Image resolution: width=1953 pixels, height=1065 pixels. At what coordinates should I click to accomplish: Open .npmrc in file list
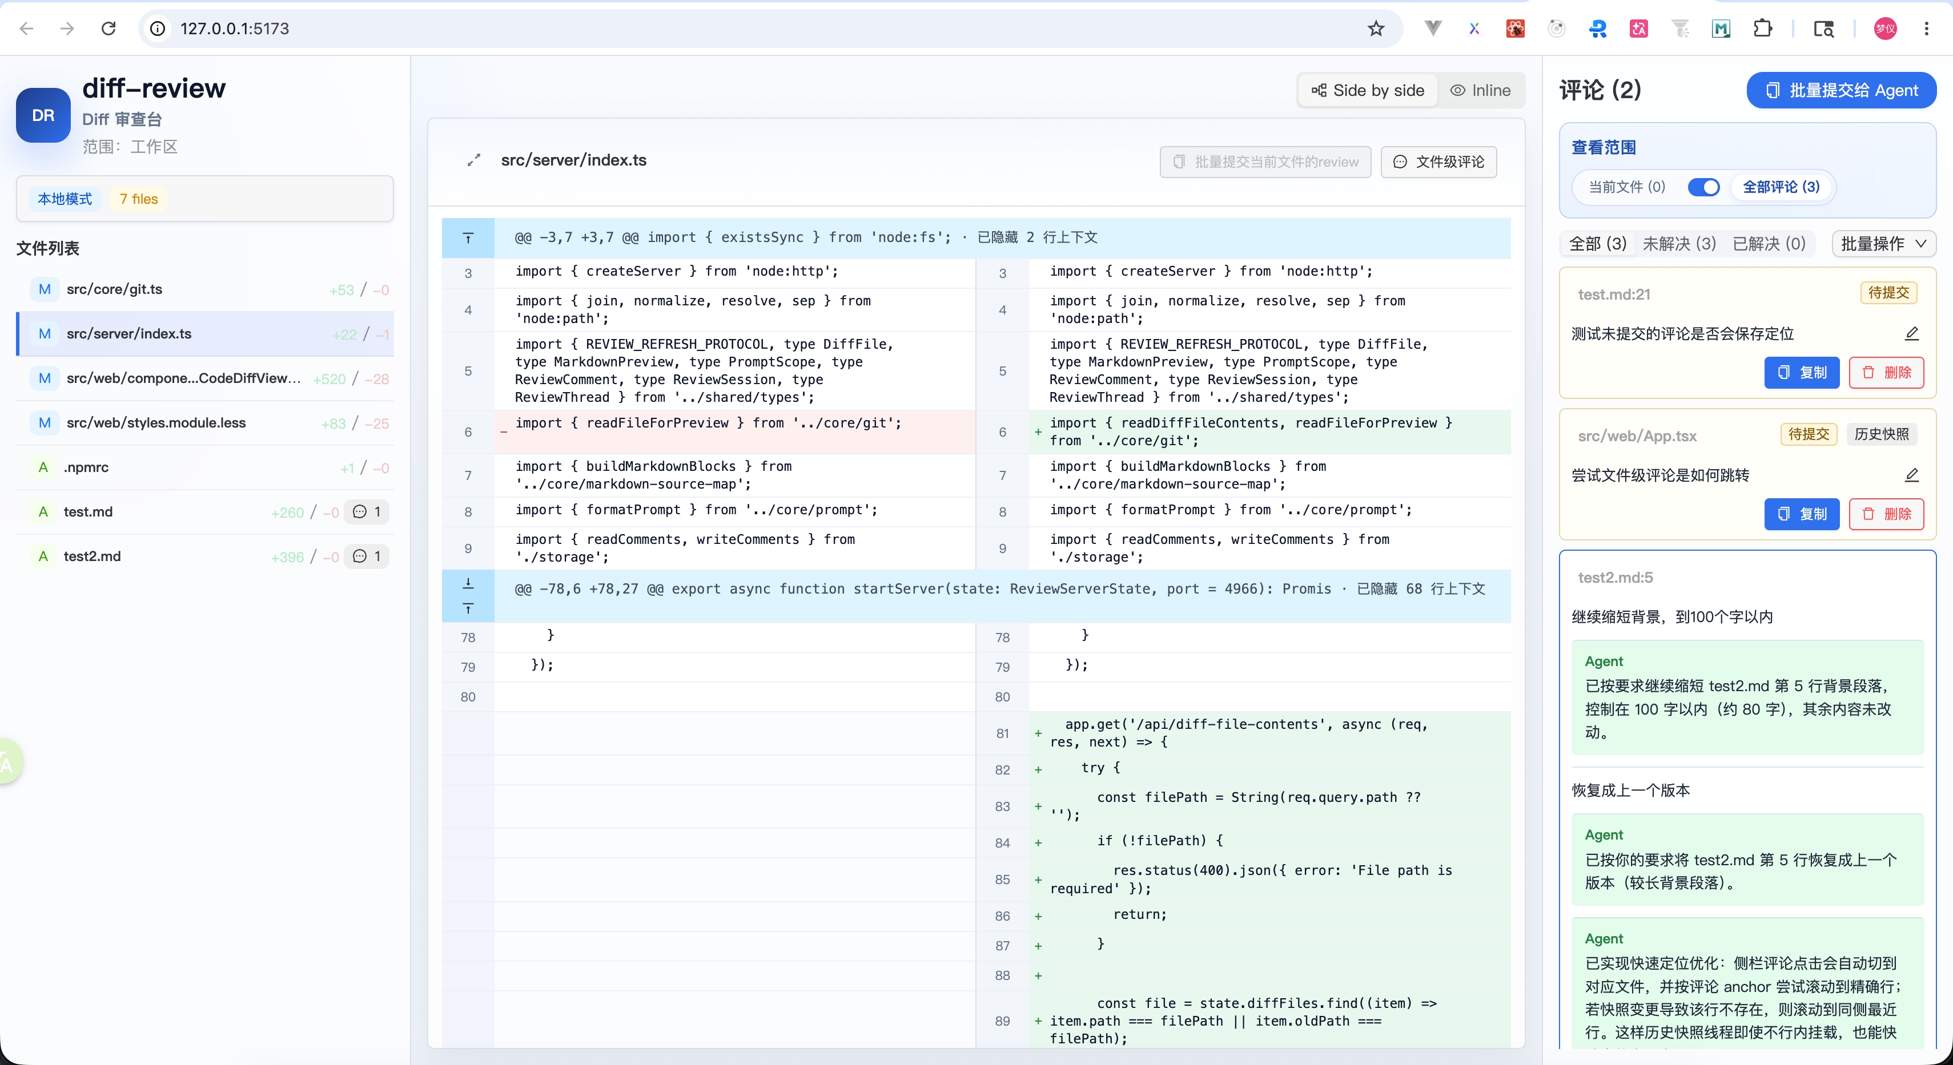click(204, 467)
